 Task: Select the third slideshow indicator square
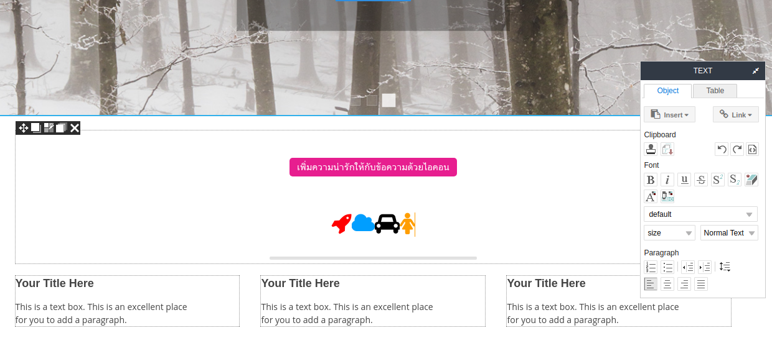tap(389, 100)
